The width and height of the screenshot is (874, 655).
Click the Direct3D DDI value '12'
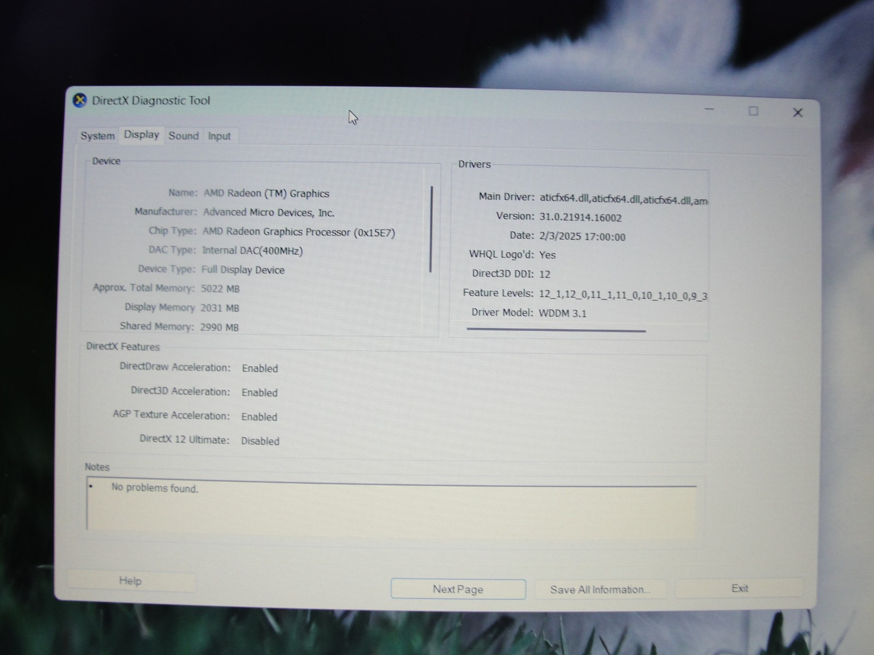(x=545, y=274)
